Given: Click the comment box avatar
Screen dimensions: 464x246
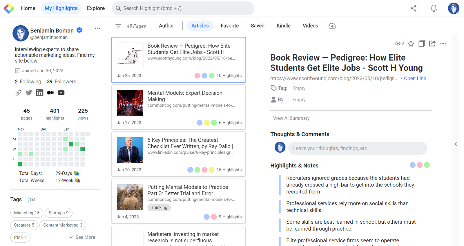Looking at the screenshot, I should tap(280, 147).
